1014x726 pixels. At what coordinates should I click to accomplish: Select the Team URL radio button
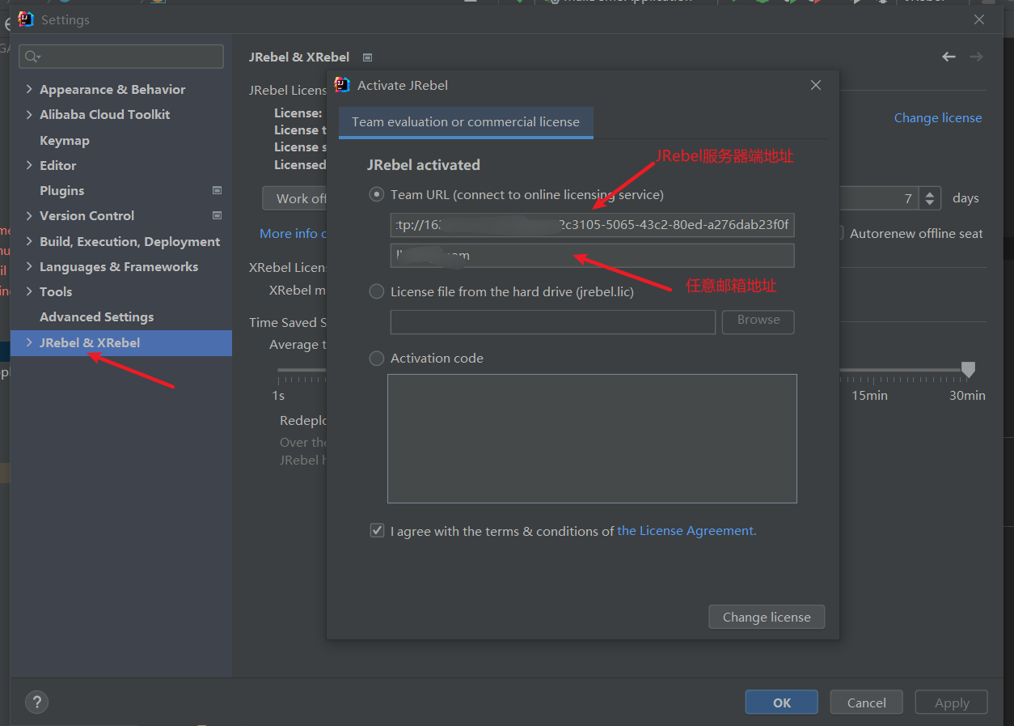(376, 194)
